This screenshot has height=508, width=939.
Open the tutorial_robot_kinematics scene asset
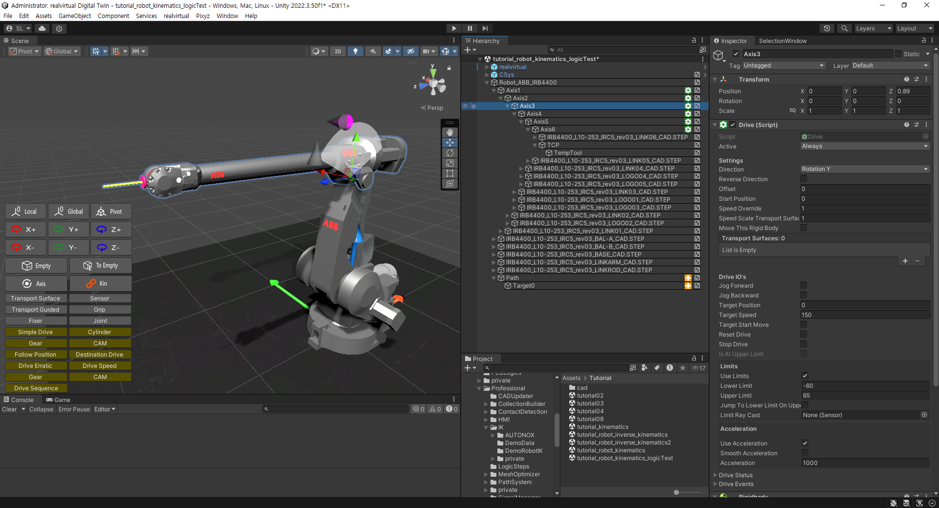[x=611, y=450]
